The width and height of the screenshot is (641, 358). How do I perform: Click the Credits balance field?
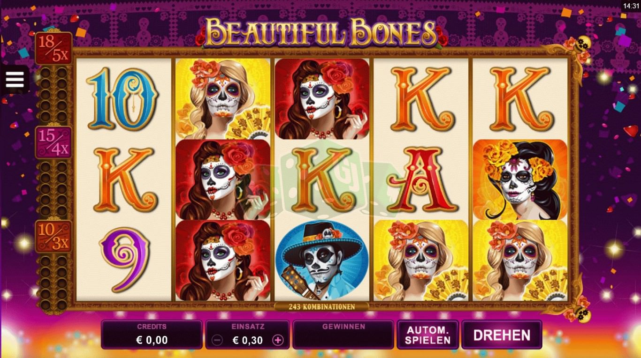point(152,335)
